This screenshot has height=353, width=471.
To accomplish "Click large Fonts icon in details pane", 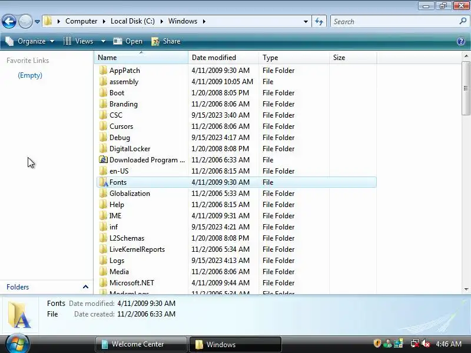I will tap(20, 315).
